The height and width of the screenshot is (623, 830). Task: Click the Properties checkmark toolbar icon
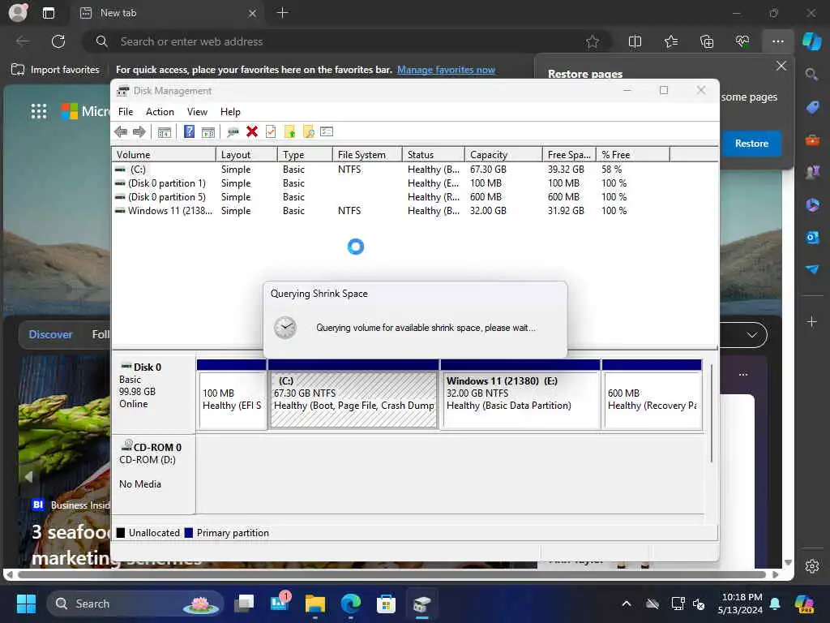pyautogui.click(x=271, y=131)
